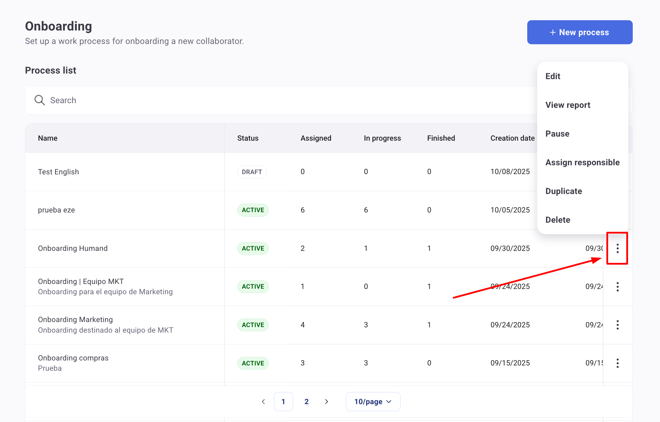Select Pause from the context menu
Viewport: 660px width, 422px height.
pos(557,134)
